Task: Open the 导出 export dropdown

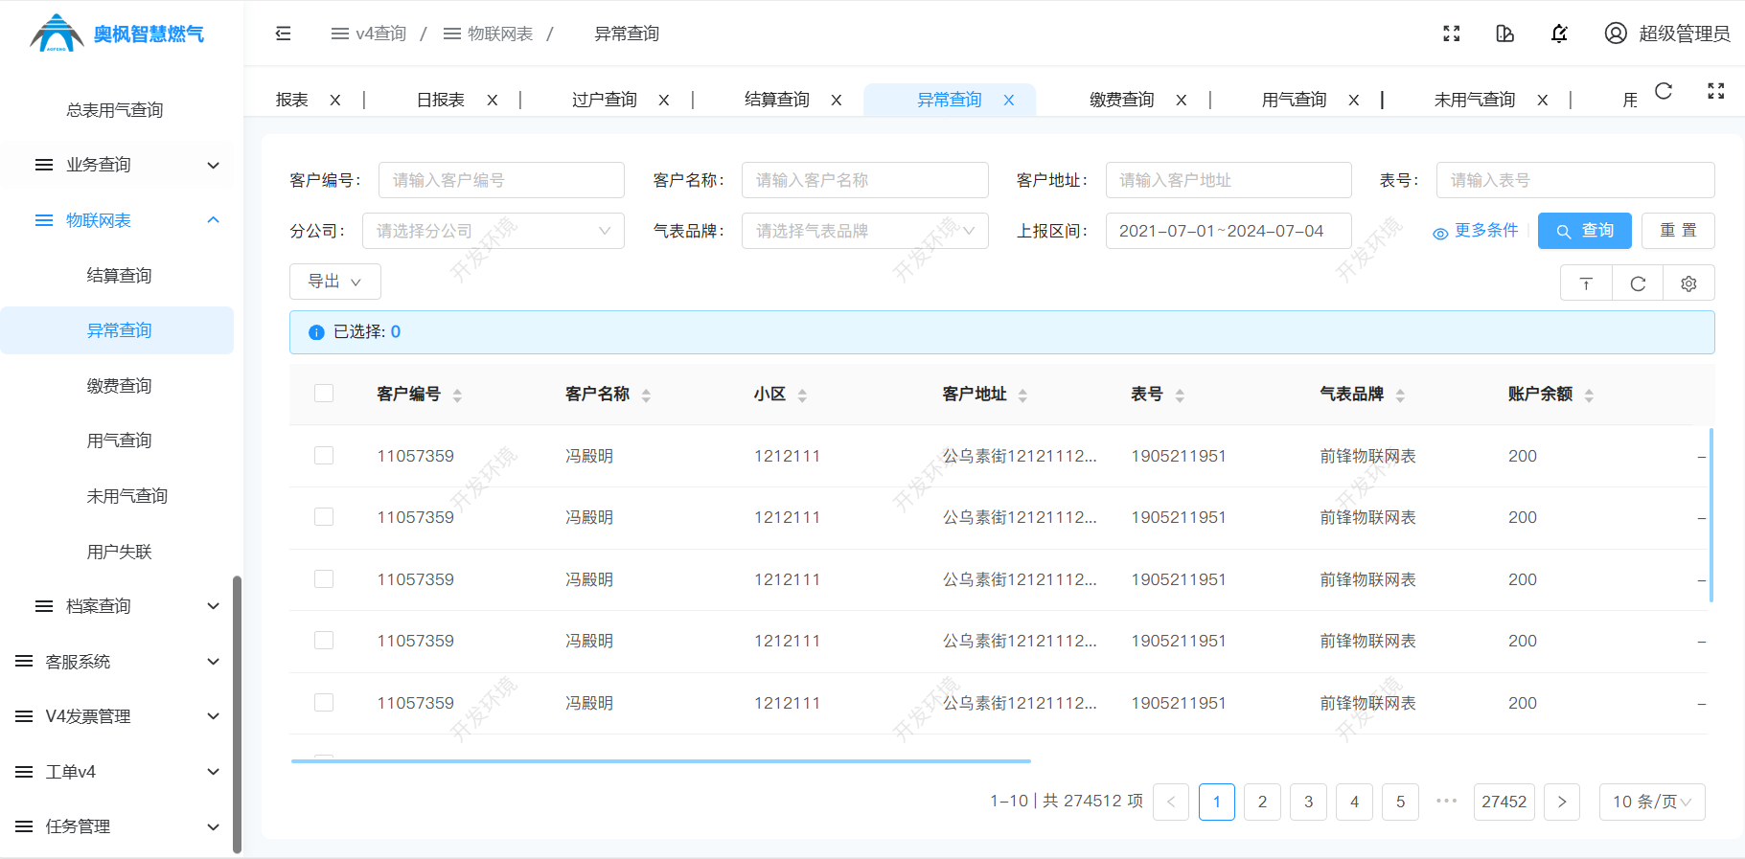Action: click(x=335, y=282)
